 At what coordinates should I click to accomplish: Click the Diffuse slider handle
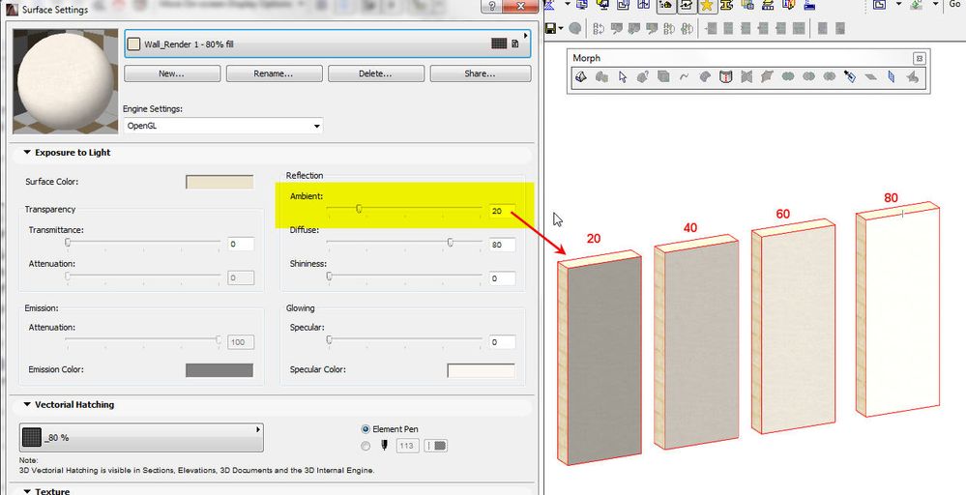coord(451,243)
